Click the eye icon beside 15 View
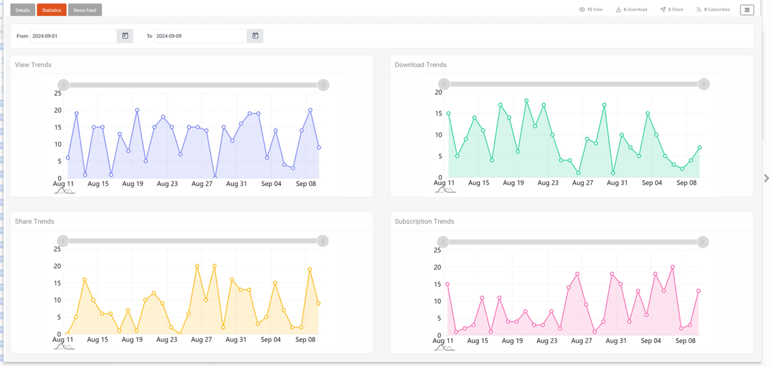Screen dimensions: 771x367 pyautogui.click(x=582, y=10)
